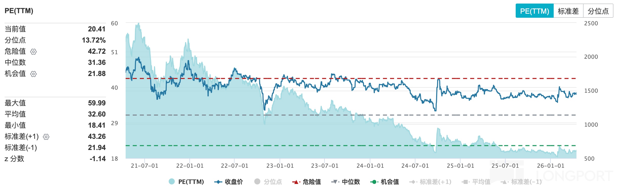Open settings gear next to 标准差(+1)
Viewport: 617px width, 188px height.
[x=46, y=137]
